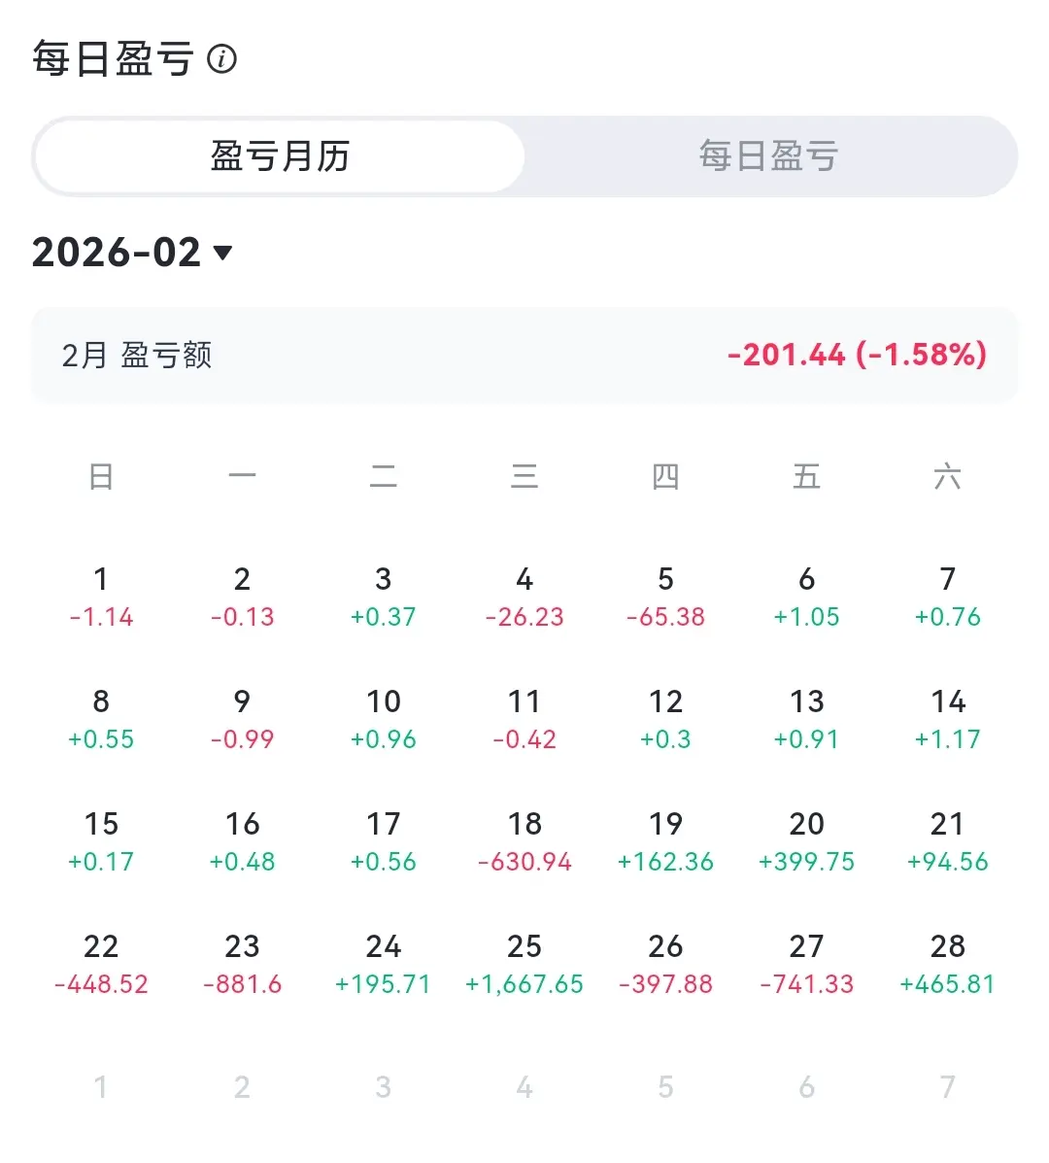Click the 2026-02 date label
1049x1163 pixels.
[117, 253]
